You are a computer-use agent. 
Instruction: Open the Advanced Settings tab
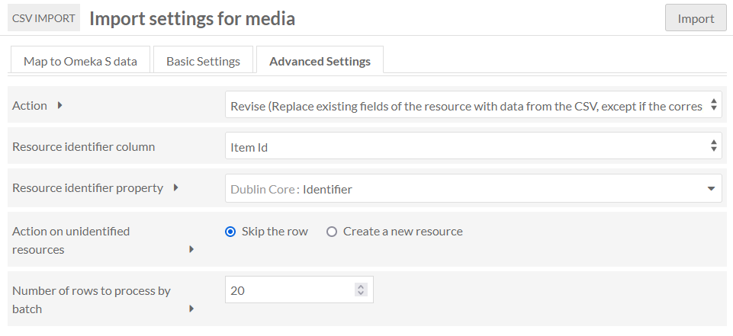point(320,61)
